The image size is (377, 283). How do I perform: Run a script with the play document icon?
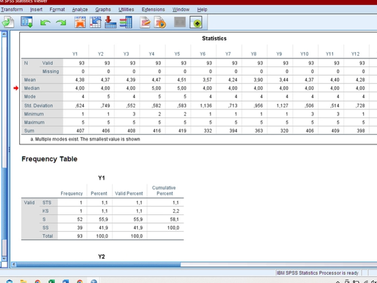[159, 22]
